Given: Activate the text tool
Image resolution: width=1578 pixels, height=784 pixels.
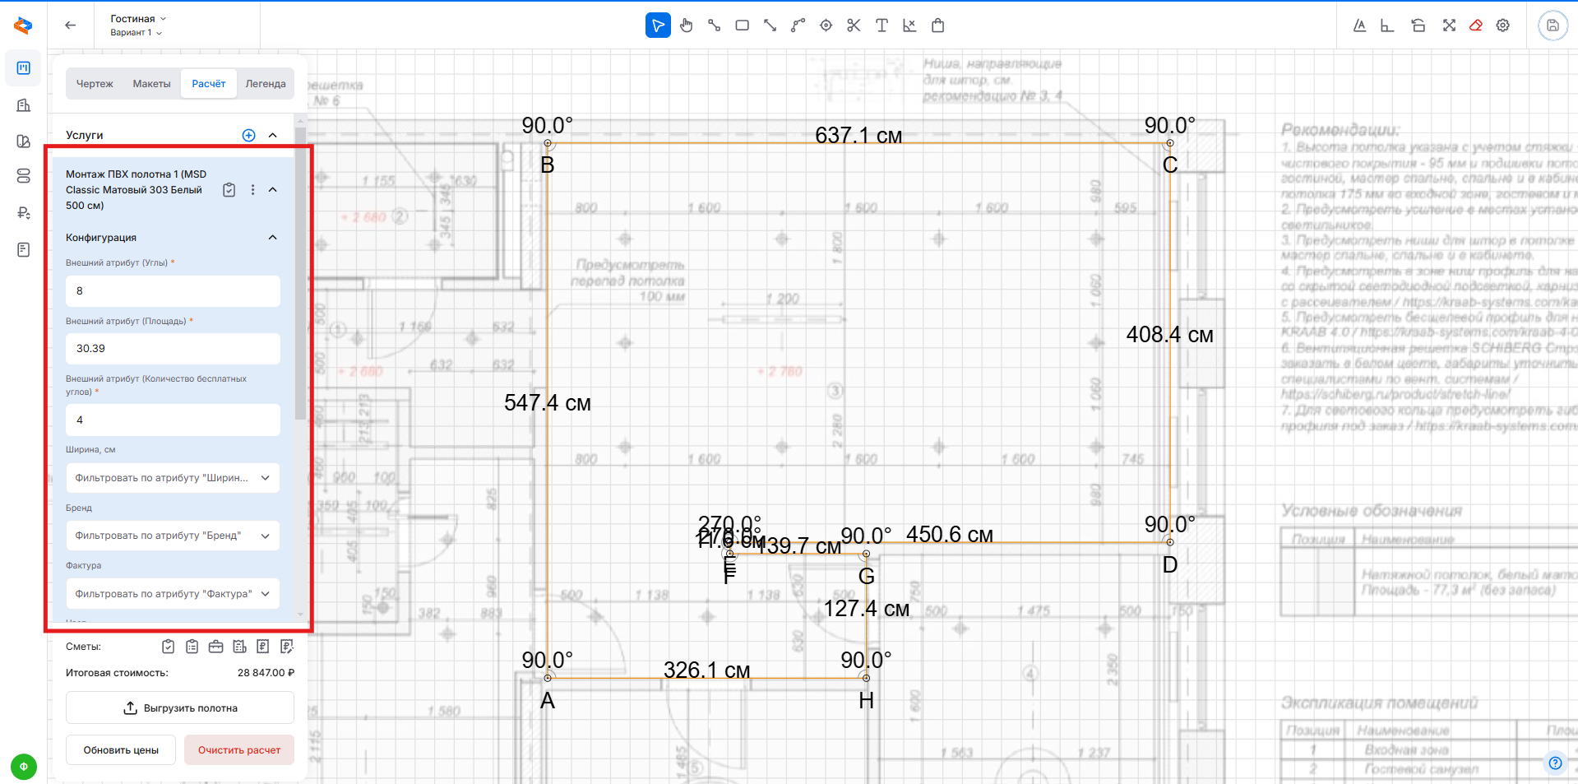Looking at the screenshot, I should point(882,26).
